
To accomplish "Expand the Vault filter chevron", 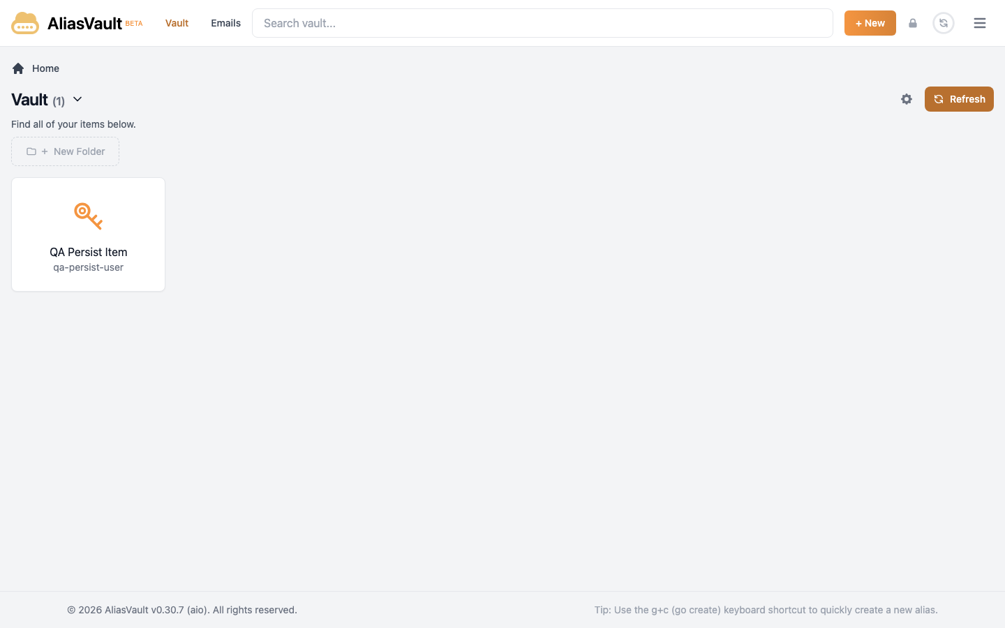I will pos(77,99).
